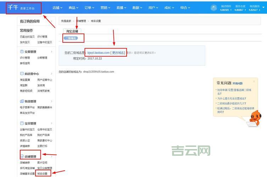Viewport: 267px width, 177px height.
Task: Open 商家短视频 link
Action: point(26,91)
